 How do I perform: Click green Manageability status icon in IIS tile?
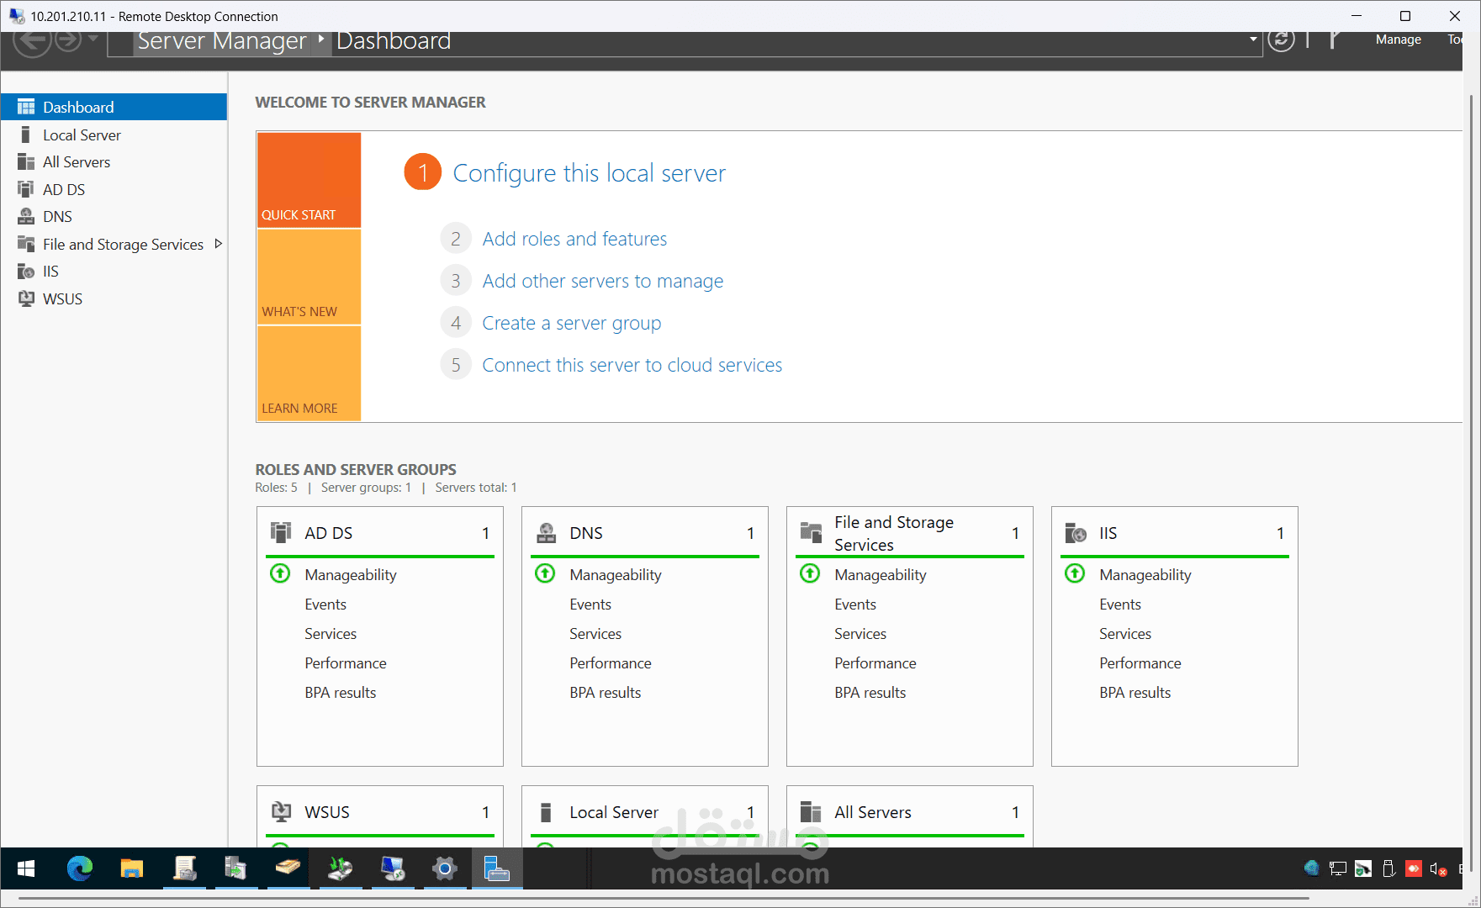[1075, 573]
